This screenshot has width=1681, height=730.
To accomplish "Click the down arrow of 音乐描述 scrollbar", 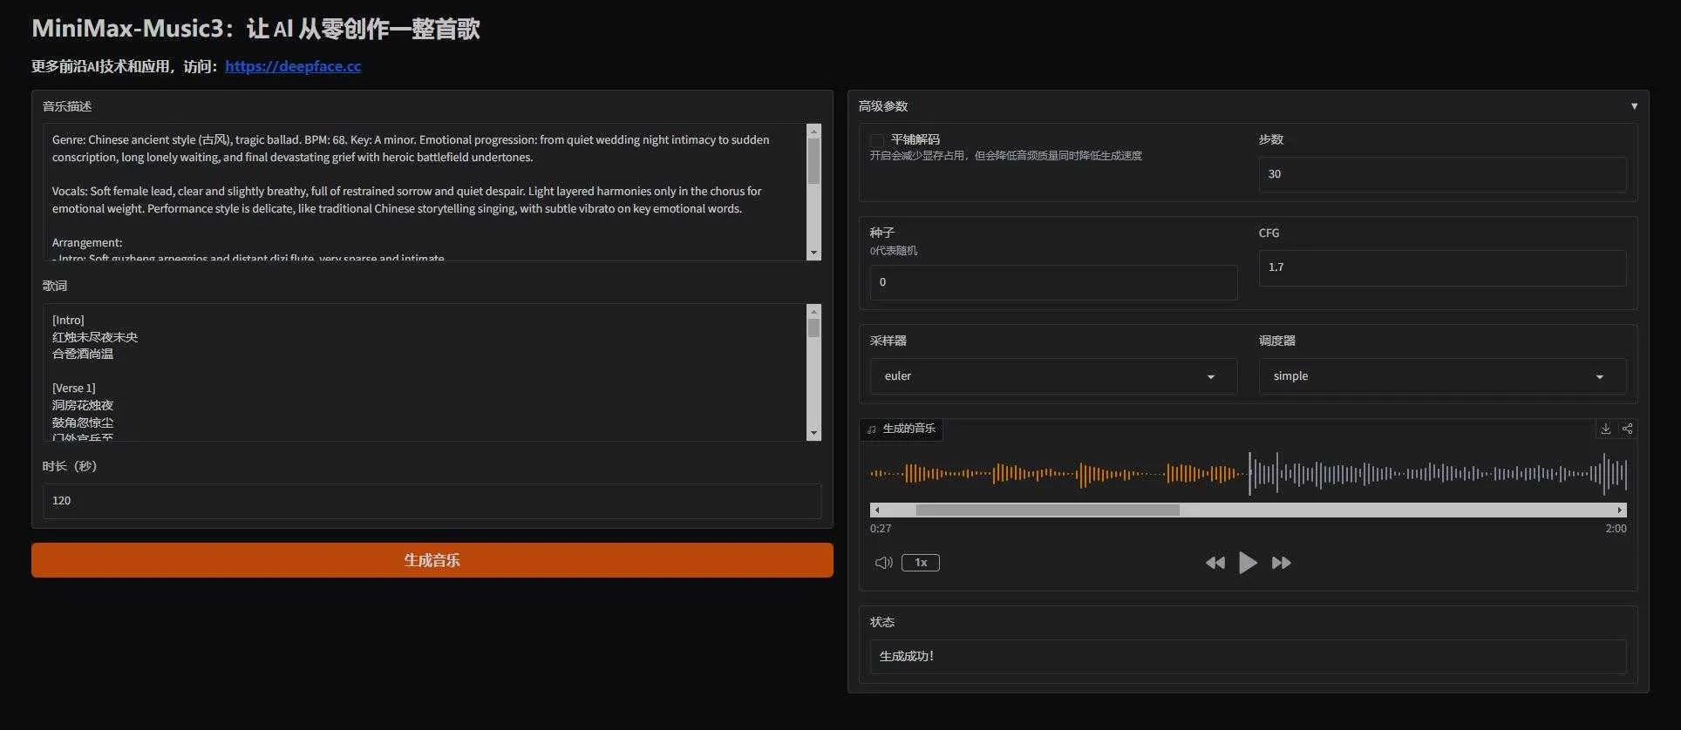I will [814, 253].
